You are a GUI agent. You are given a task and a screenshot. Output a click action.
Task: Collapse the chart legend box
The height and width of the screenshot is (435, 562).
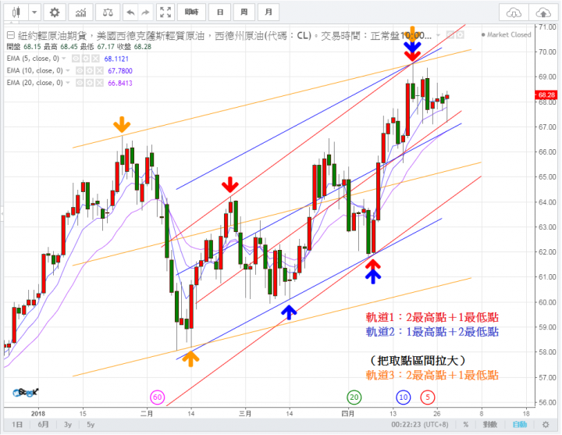[11, 35]
